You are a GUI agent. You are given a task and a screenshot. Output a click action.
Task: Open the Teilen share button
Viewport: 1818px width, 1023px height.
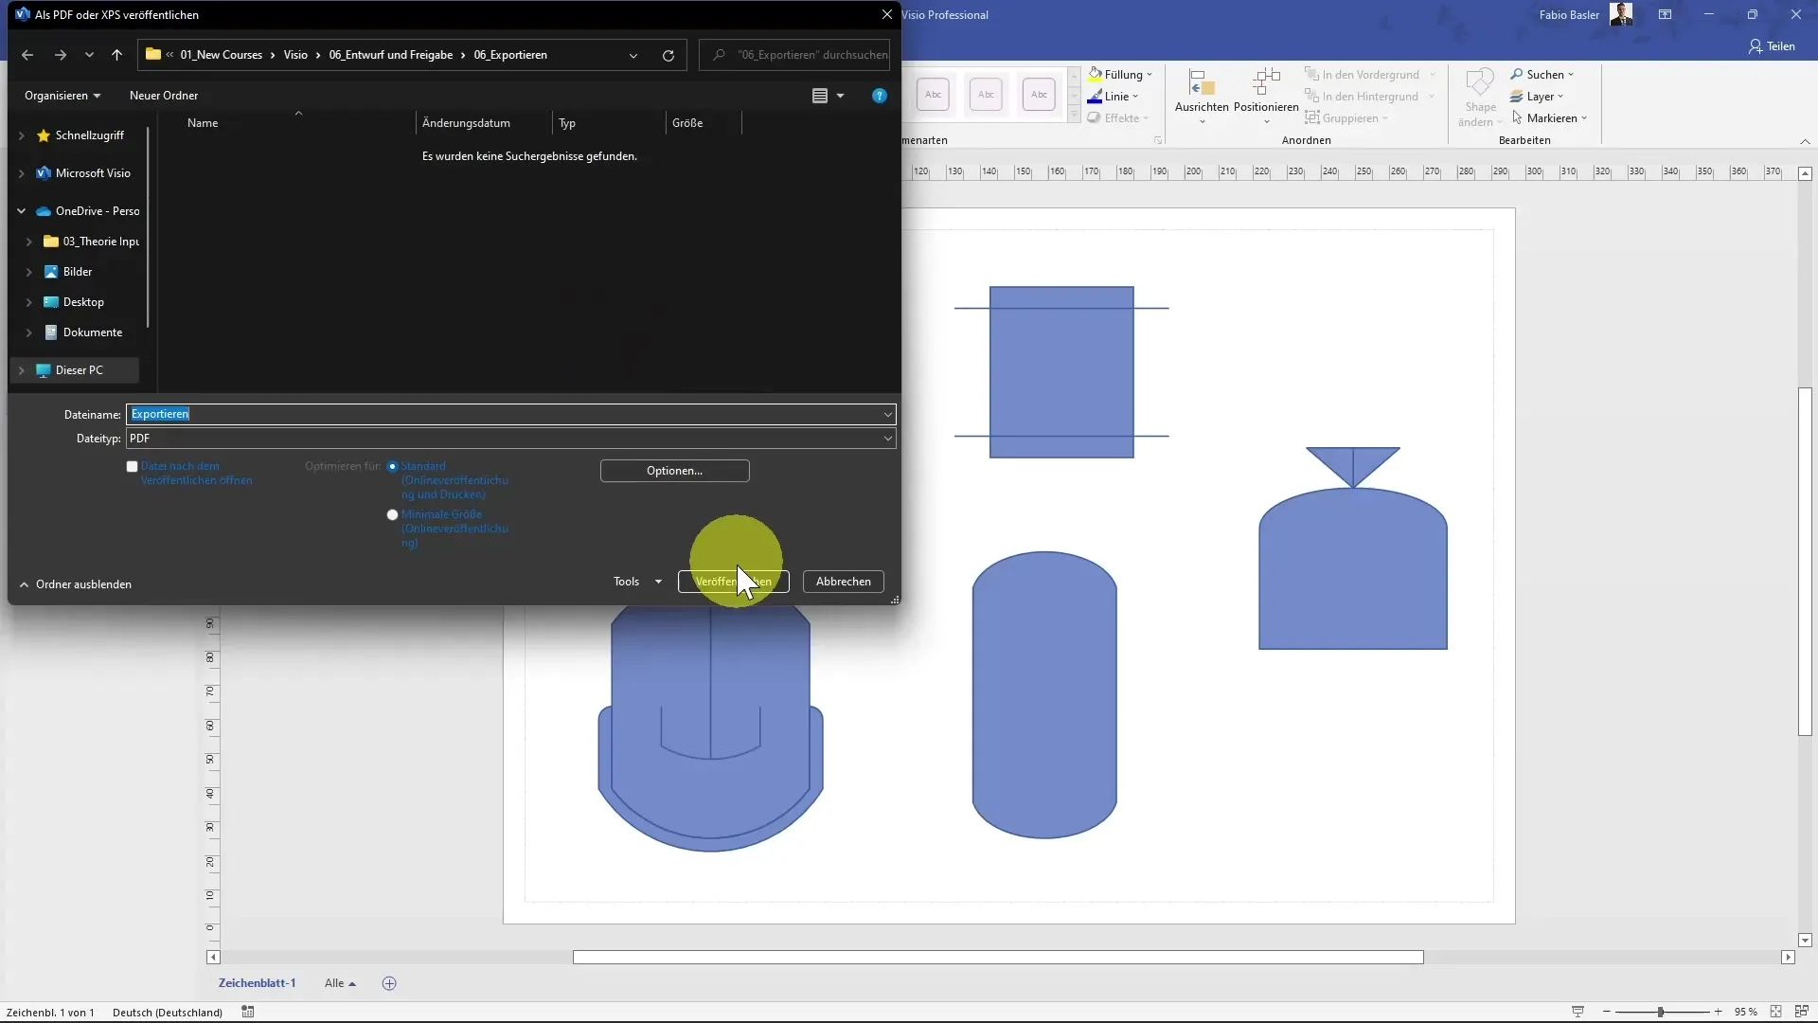[x=1772, y=46]
